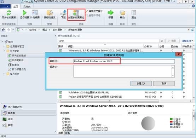Click the 取消 button in dialog
Viewport: 196px width, 138px height.
[164, 84]
